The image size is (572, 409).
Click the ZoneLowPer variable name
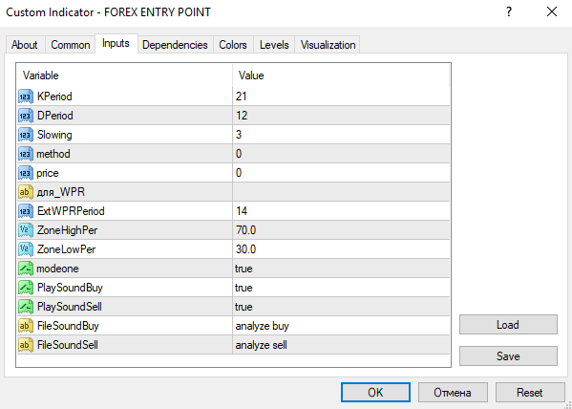pos(67,249)
